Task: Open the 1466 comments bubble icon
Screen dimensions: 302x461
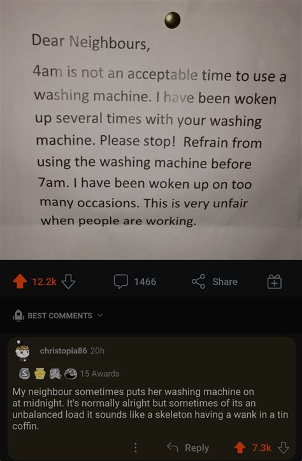Action: click(121, 282)
